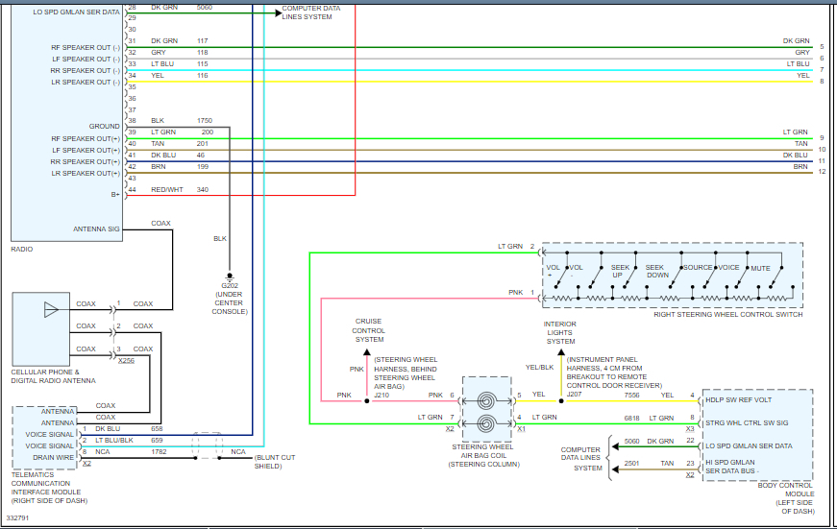Screen dimensions: 837x529
Task: Click the DK GRN 5060 arrow near Body Control Module
Action: point(611,443)
